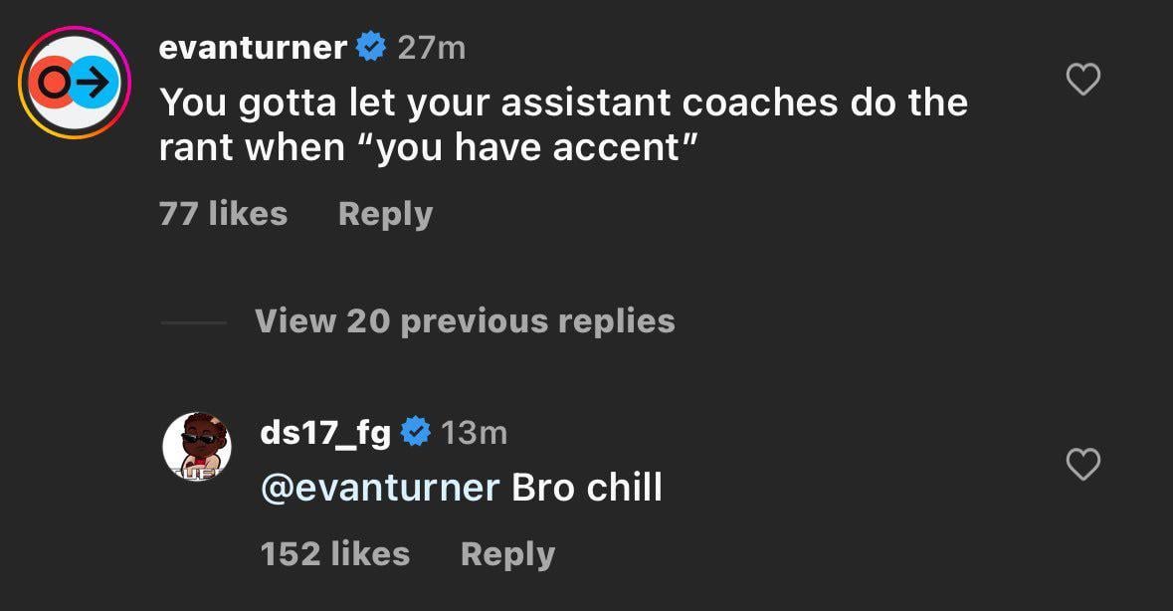Viewport: 1173px width, 611px height.
Task: Reply to ds17_fg's comment
Action: coord(507,554)
